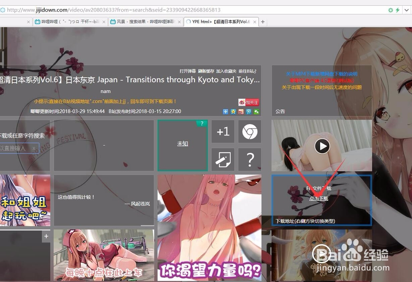This screenshot has height=282, width=412.
Task: Click the Chrome browser icon tile
Action: [x=250, y=132]
